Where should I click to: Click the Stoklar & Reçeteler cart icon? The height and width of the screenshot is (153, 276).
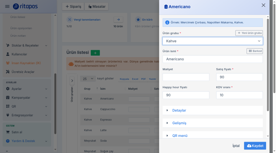tap(8, 45)
